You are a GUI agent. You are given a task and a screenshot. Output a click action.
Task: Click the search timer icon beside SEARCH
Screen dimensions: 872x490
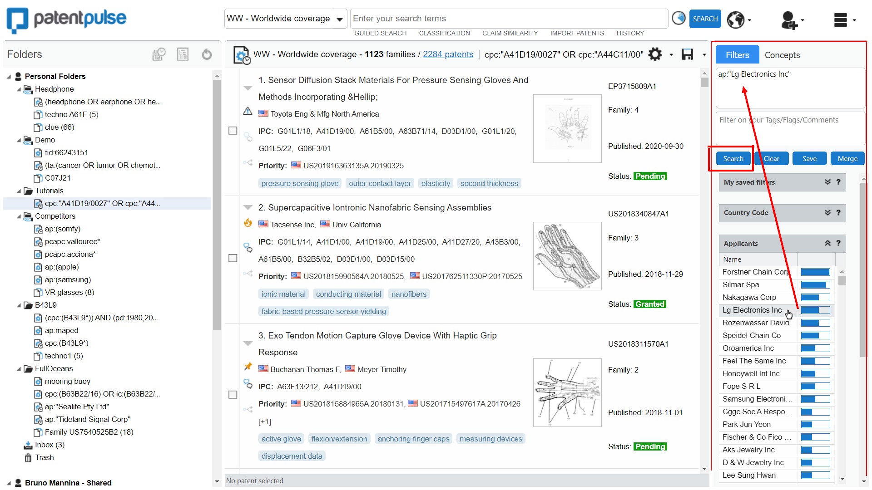pos(679,19)
